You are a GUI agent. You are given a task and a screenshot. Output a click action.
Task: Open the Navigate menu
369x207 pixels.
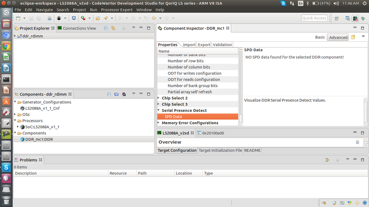click(44, 10)
